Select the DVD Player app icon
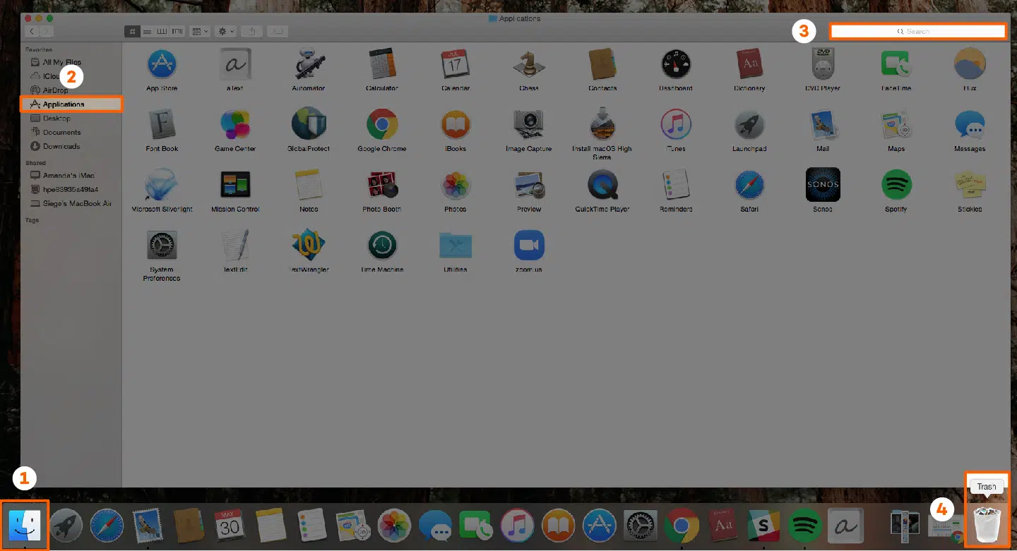The height and width of the screenshot is (551, 1017). coord(823,64)
